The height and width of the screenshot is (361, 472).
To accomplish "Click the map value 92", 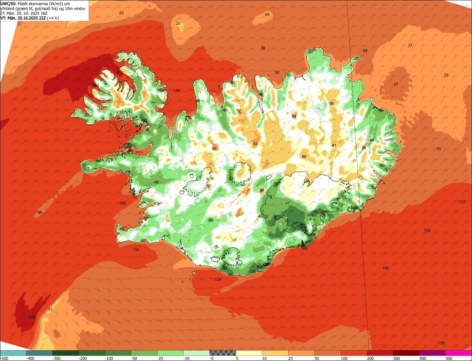I will (277, 73).
